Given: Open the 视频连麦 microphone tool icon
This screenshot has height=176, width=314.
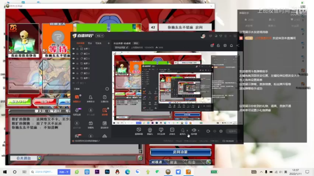Looking at the screenshot, I should 77,110.
